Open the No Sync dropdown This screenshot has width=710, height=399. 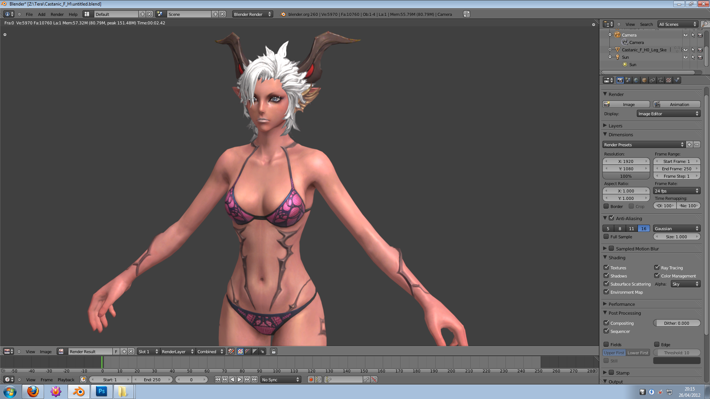[280, 379]
